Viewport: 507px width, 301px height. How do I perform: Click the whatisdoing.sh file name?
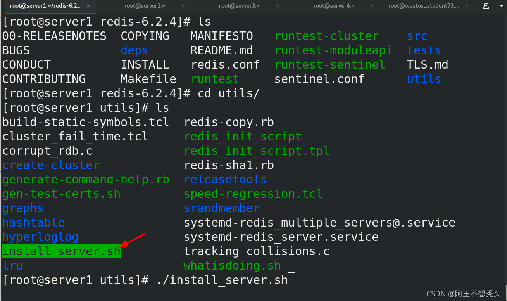pyautogui.click(x=232, y=266)
